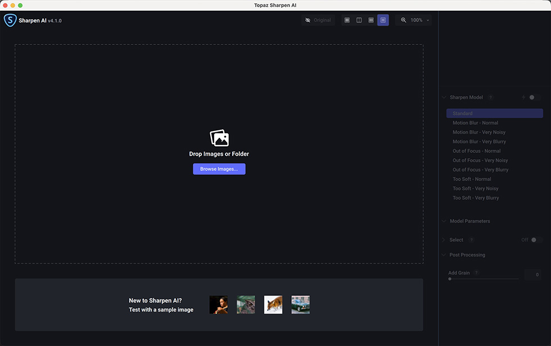551x346 pixels.
Task: Select Motion Blur - Very Noisy model
Action: pyautogui.click(x=494, y=132)
